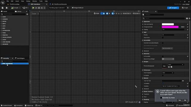This screenshot has width=191, height=107.
Task: Open the debug object selector dropdown
Action: point(57,8)
